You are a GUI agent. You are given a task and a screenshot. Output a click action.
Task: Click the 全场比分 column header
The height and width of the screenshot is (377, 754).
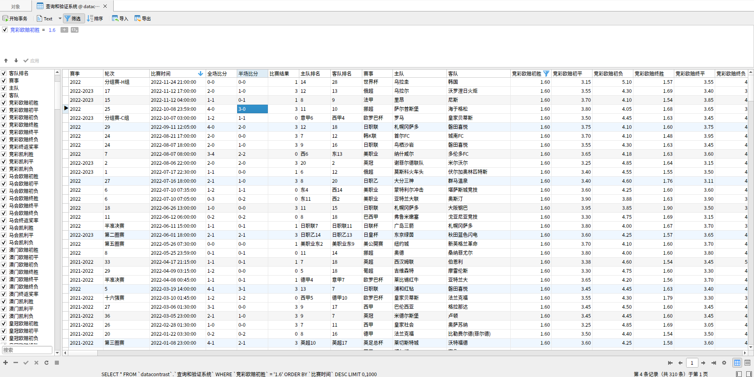point(221,74)
